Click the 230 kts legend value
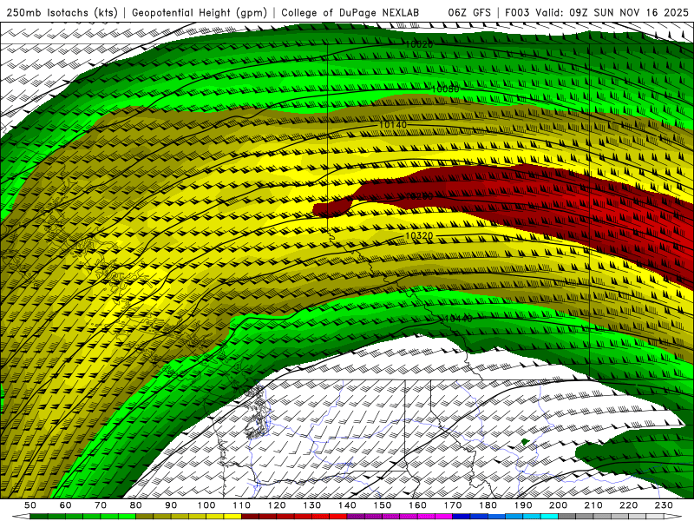 click(664, 505)
